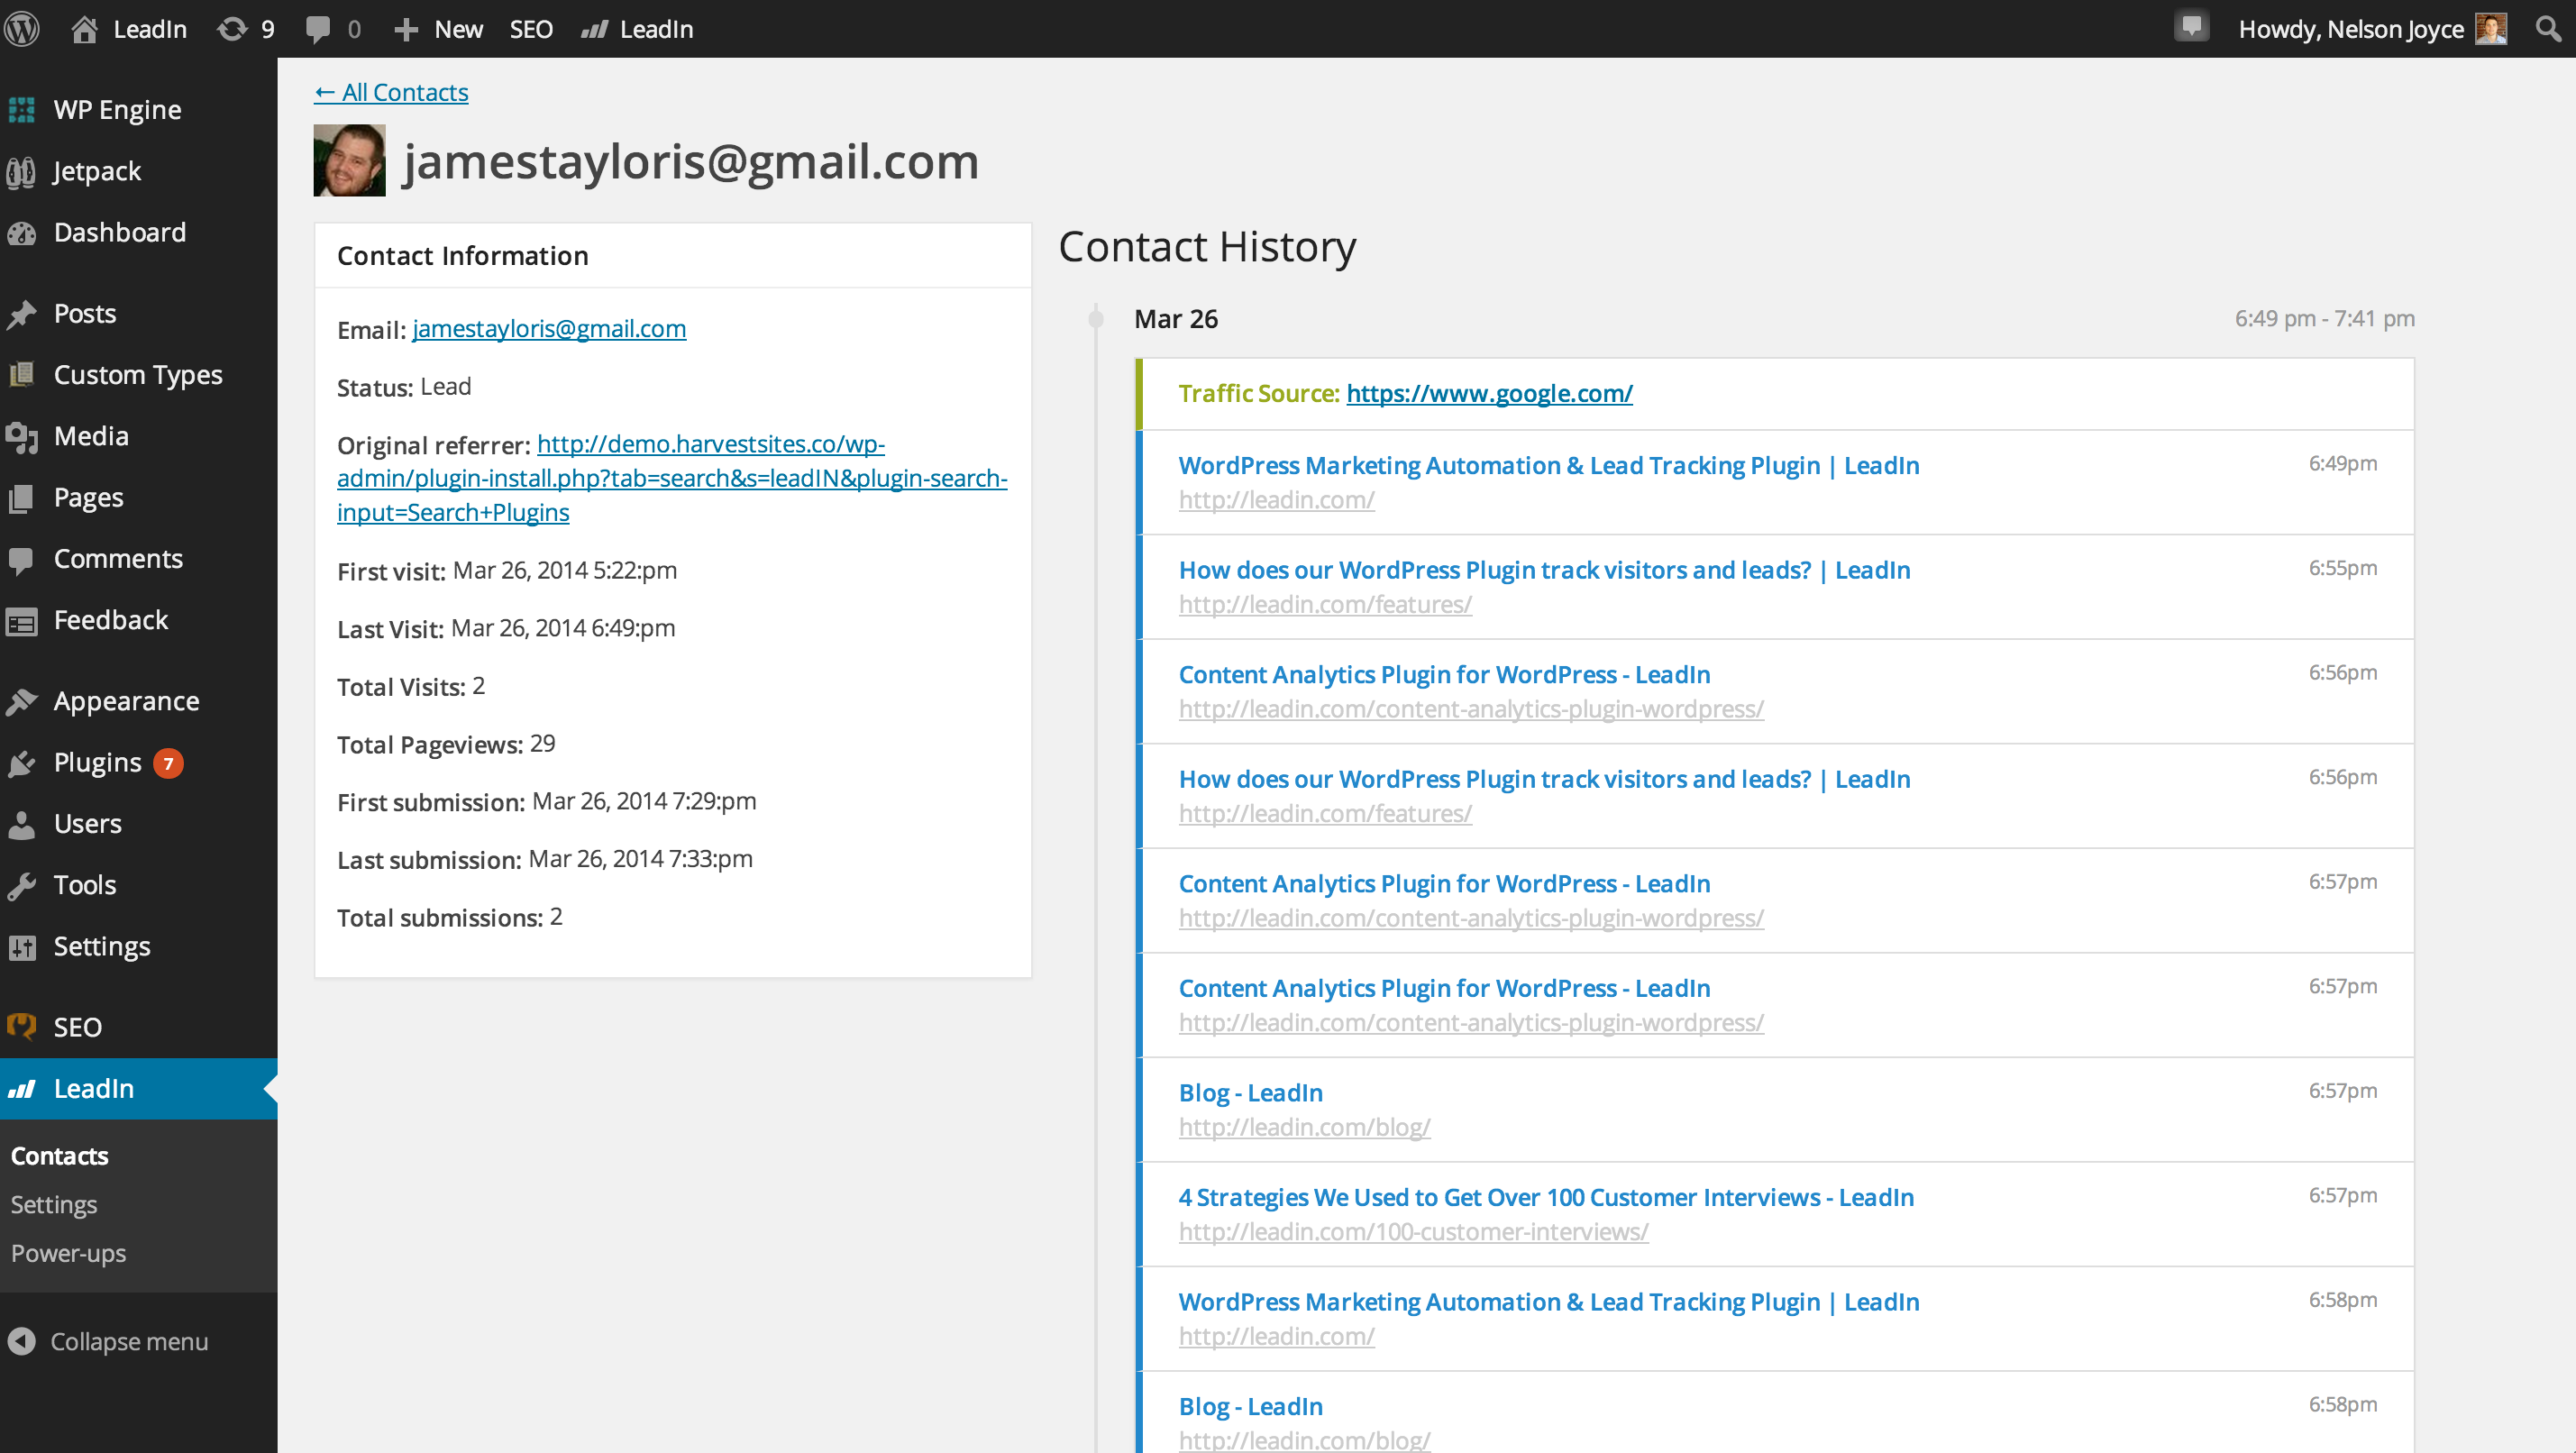Open the LeadIn Settings submenu item
Image resolution: width=2576 pixels, height=1453 pixels.
54,1205
